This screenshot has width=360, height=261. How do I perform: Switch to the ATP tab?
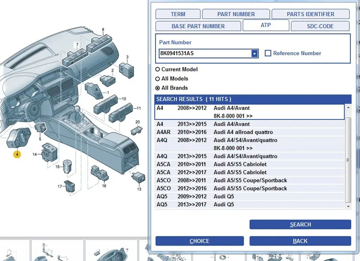pyautogui.click(x=266, y=25)
